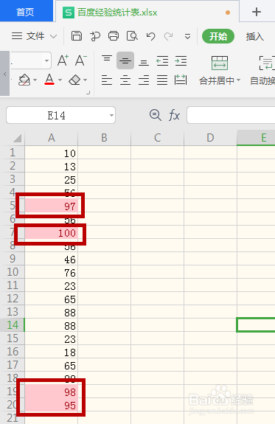Apply fill color bucket icon
Screen dimensions: 275x424
(24, 80)
